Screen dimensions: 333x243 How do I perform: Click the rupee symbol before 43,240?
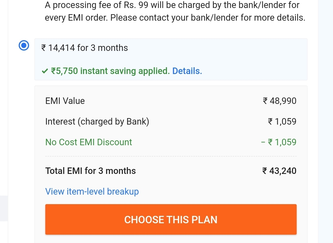point(265,171)
